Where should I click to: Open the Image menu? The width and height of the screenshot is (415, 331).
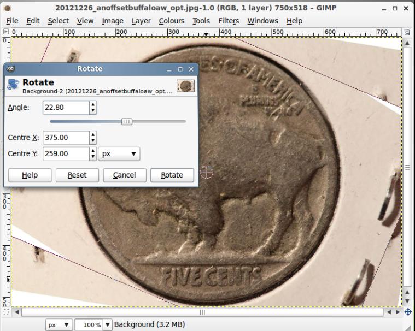[113, 21]
